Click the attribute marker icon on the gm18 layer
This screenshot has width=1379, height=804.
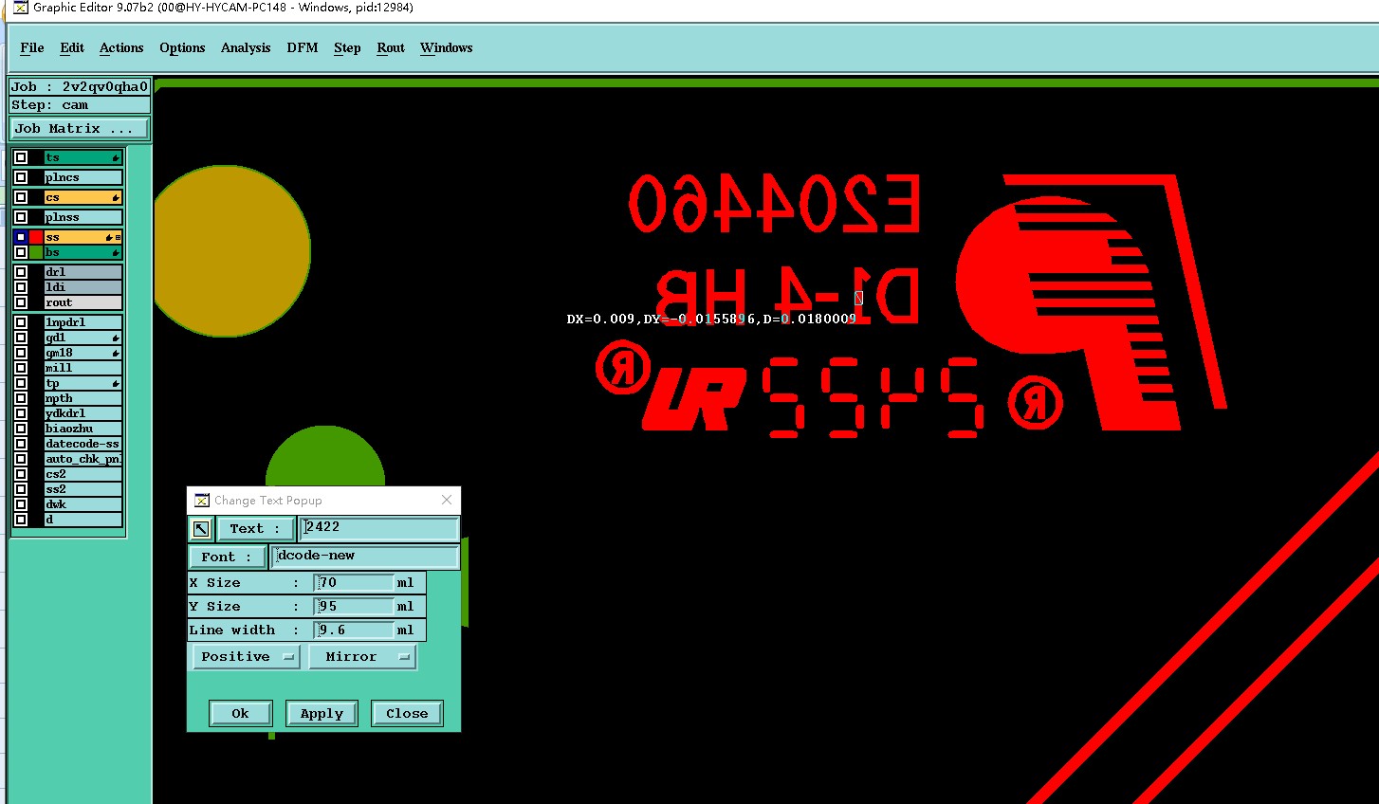pyautogui.click(x=116, y=353)
